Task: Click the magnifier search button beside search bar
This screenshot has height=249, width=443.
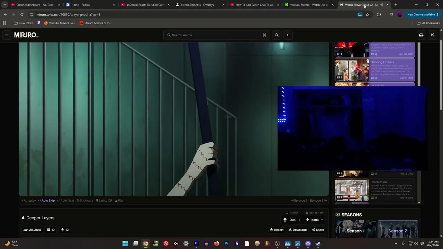Action: (x=277, y=35)
